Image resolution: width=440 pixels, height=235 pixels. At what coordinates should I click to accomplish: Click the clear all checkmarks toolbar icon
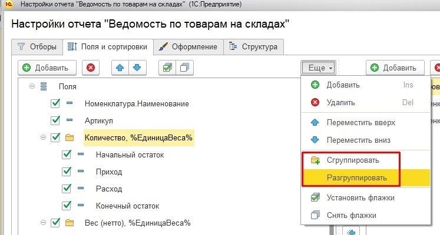pos(184,68)
